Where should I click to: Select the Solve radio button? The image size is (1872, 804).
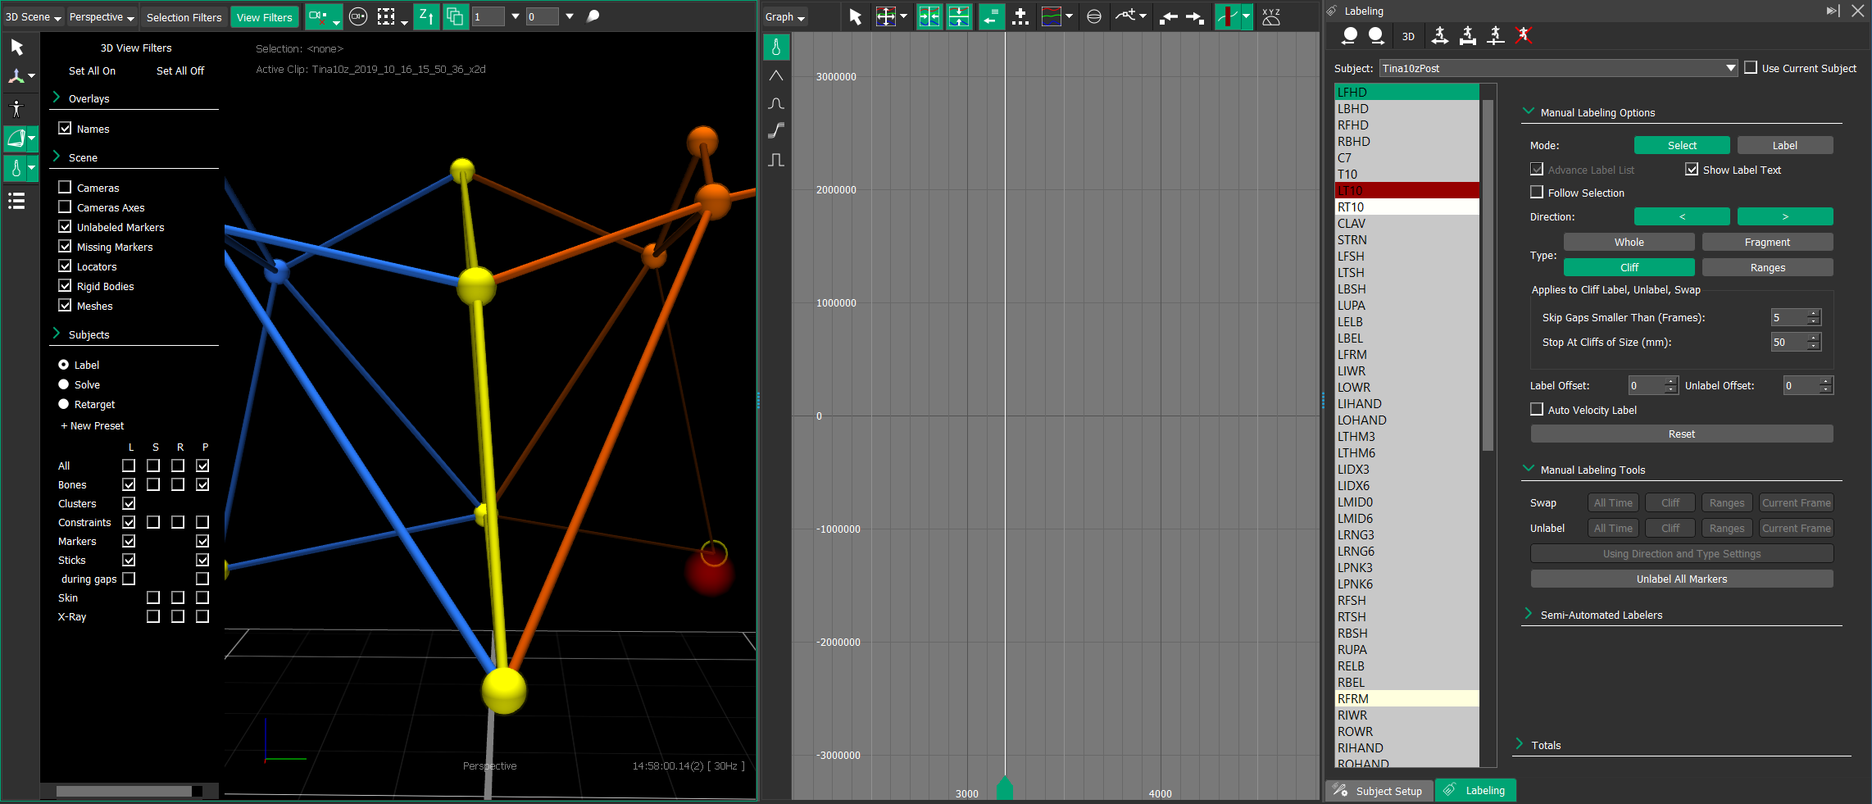point(64,384)
